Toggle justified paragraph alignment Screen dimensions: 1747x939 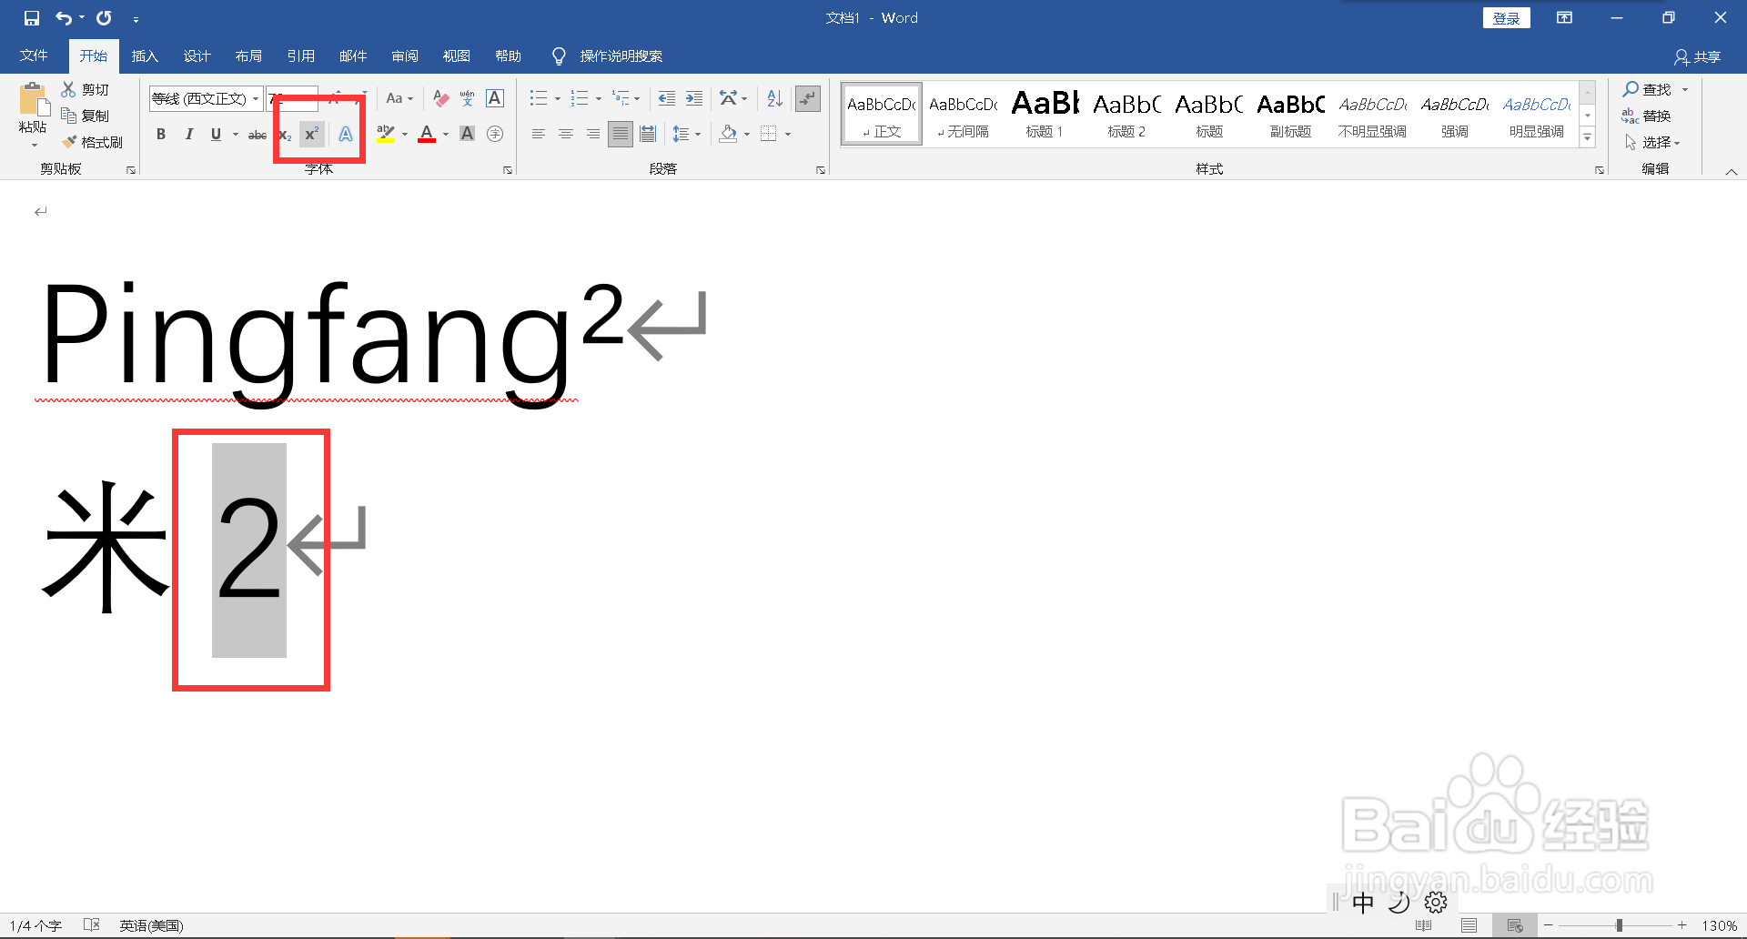coord(621,134)
